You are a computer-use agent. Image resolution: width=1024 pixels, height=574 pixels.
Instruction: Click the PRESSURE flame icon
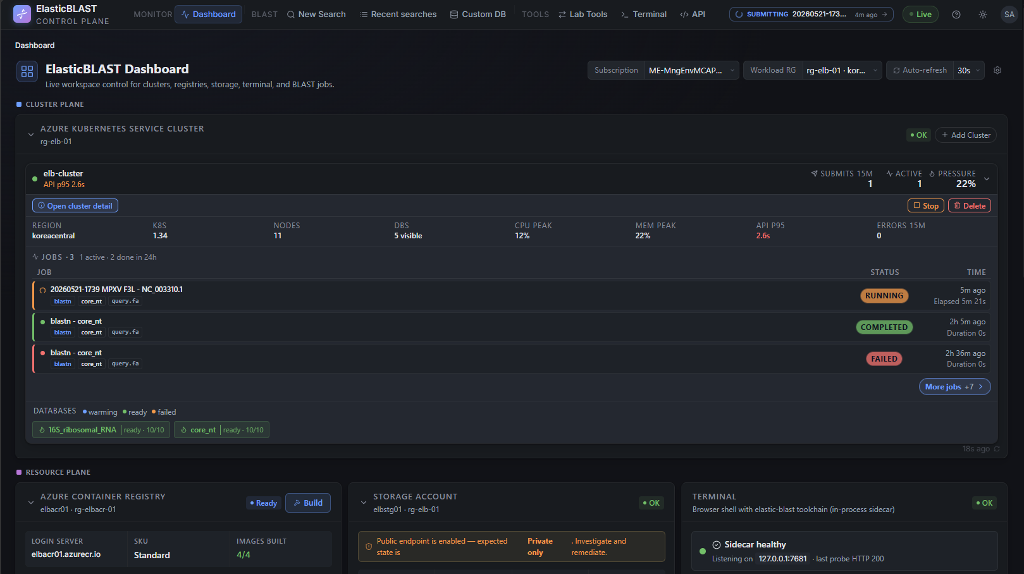[x=932, y=173]
